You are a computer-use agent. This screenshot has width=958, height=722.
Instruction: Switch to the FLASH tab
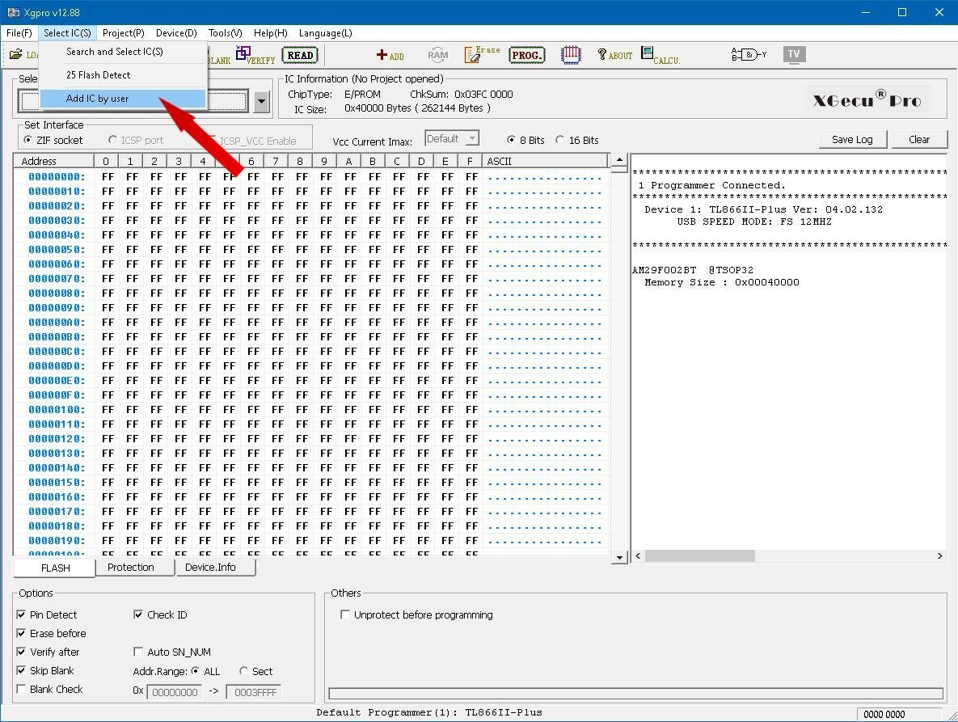click(55, 568)
